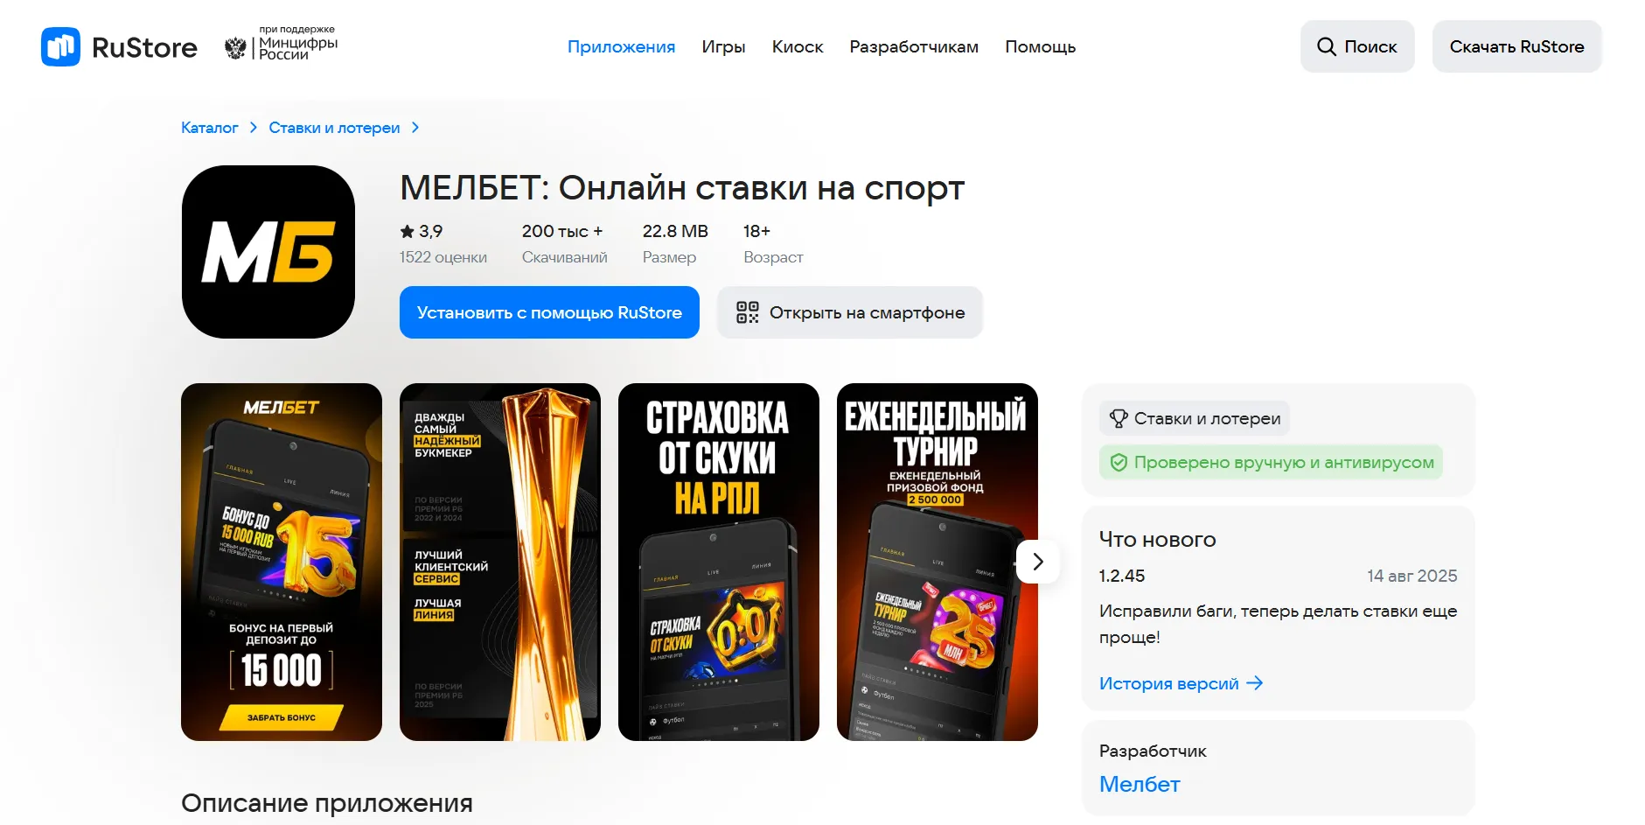1645x825 pixels.
Task: Click the trophy icon by Ставки и лотереи
Action: (x=1119, y=419)
